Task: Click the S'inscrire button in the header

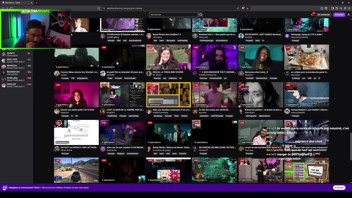Action: click(x=339, y=15)
